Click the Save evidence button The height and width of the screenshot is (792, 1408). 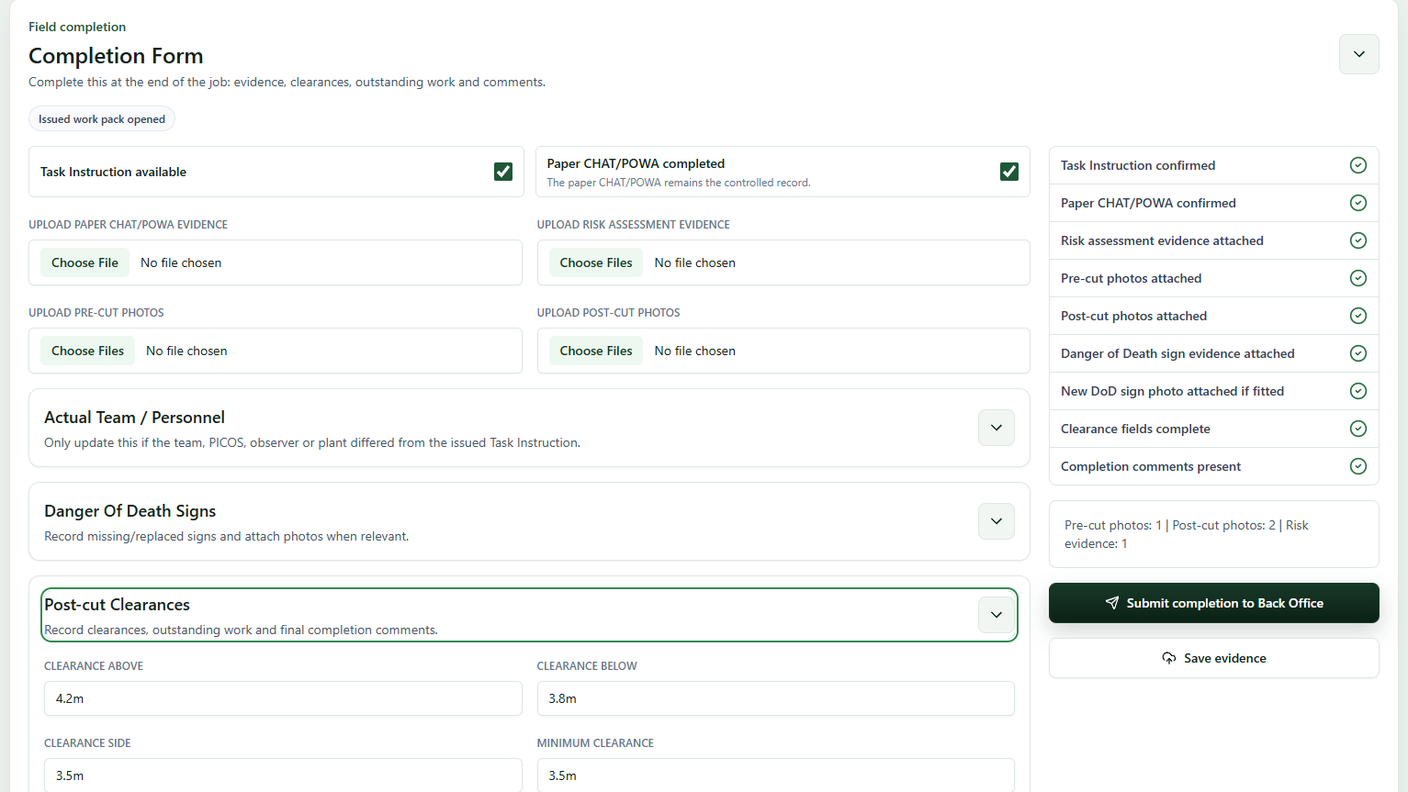click(x=1214, y=658)
